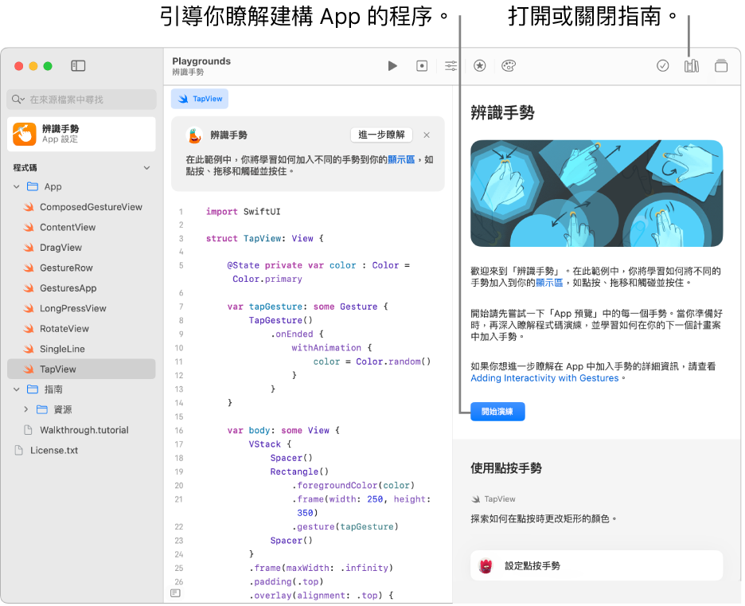Toggle the sidebar visibility icon
Image resolution: width=745 pixels, height=606 pixels.
click(78, 65)
